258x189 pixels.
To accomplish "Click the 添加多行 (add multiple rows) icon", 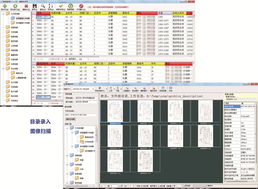I will 15,5.
